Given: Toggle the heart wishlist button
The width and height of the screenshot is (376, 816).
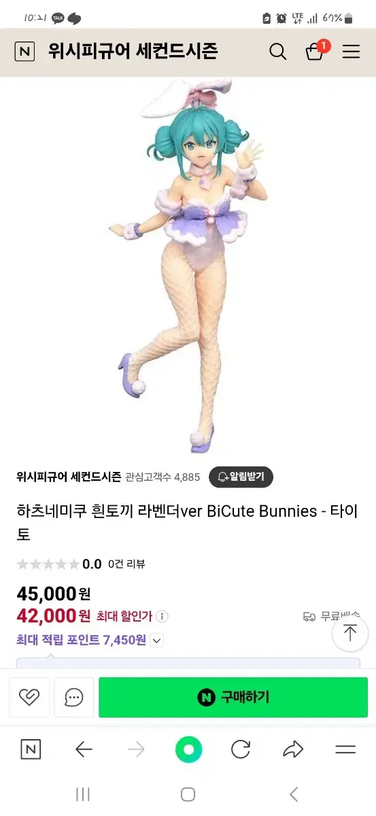Looking at the screenshot, I should (29, 697).
